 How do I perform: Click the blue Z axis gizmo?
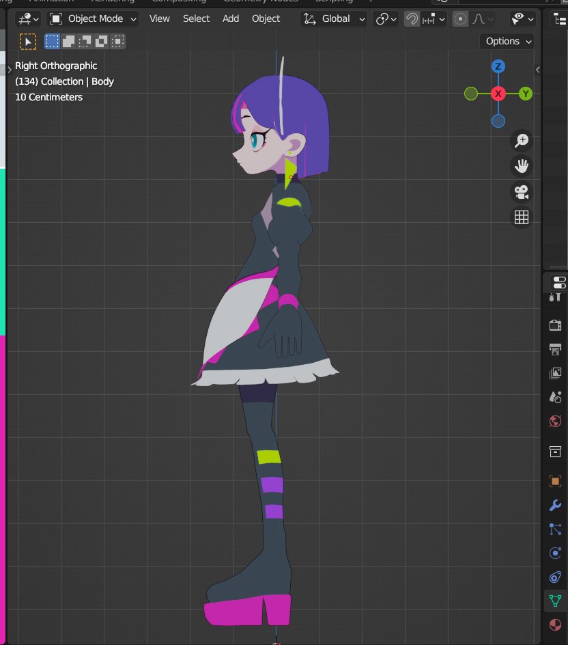click(498, 66)
